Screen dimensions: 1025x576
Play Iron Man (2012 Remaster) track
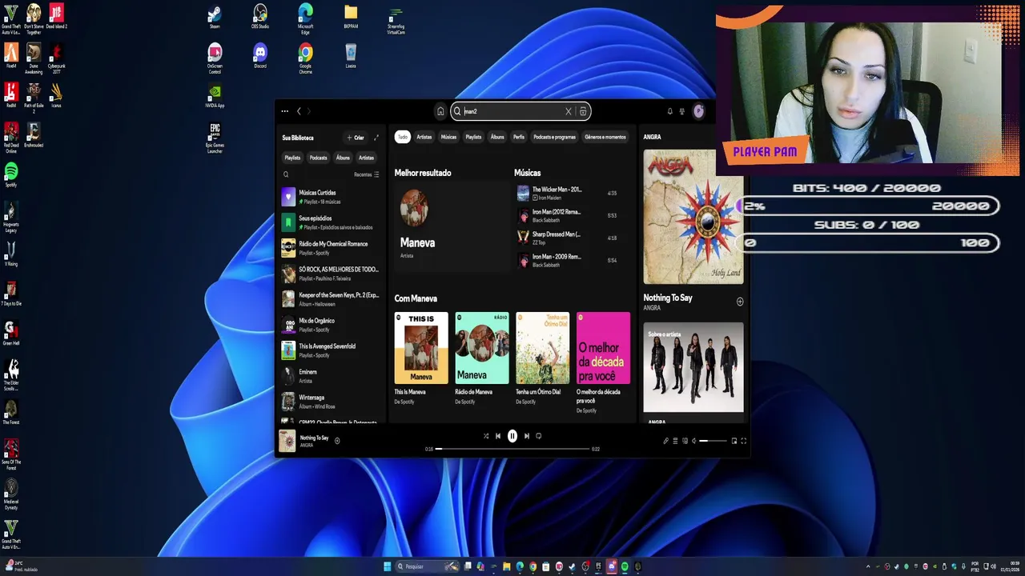[x=570, y=215]
